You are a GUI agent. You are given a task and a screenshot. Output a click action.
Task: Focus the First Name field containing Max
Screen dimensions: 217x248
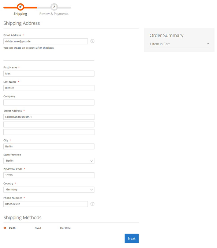[x=49, y=73]
